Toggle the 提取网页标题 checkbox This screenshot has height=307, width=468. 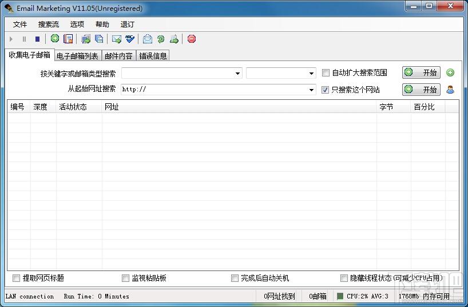(x=16, y=278)
